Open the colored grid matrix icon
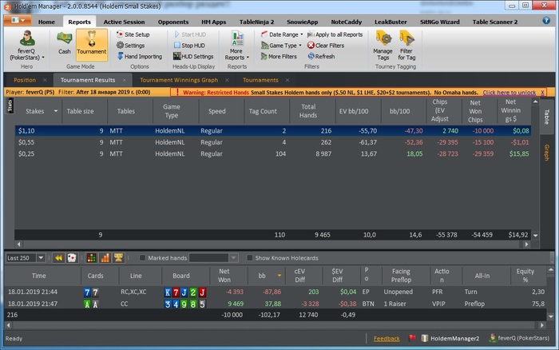The image size is (559, 350). 92,257
